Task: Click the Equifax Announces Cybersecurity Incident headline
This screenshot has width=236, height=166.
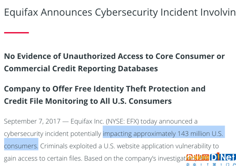Action: (120, 12)
